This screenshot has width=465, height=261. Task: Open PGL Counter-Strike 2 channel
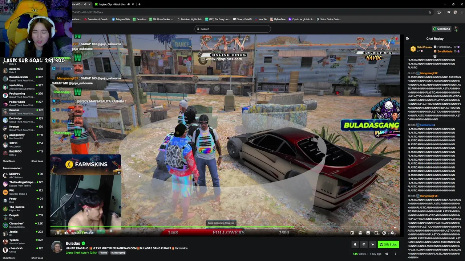23,192
